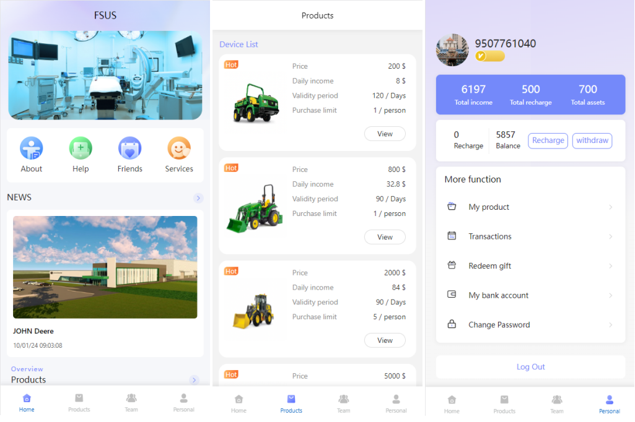Click the Change Password lock icon
Viewport: 635px width, 422px height.
click(x=452, y=324)
